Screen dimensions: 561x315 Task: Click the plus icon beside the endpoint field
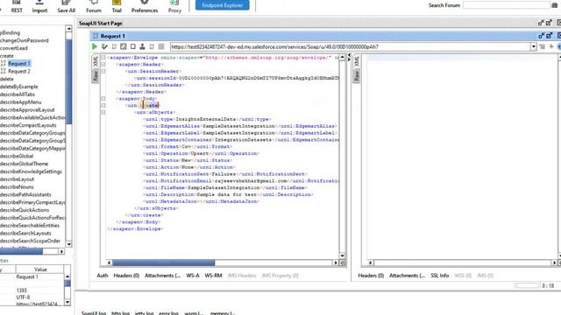pos(551,46)
